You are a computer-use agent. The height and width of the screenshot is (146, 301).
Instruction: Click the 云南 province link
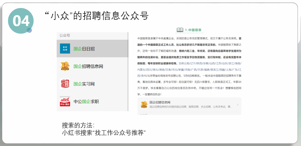(x=186, y=63)
